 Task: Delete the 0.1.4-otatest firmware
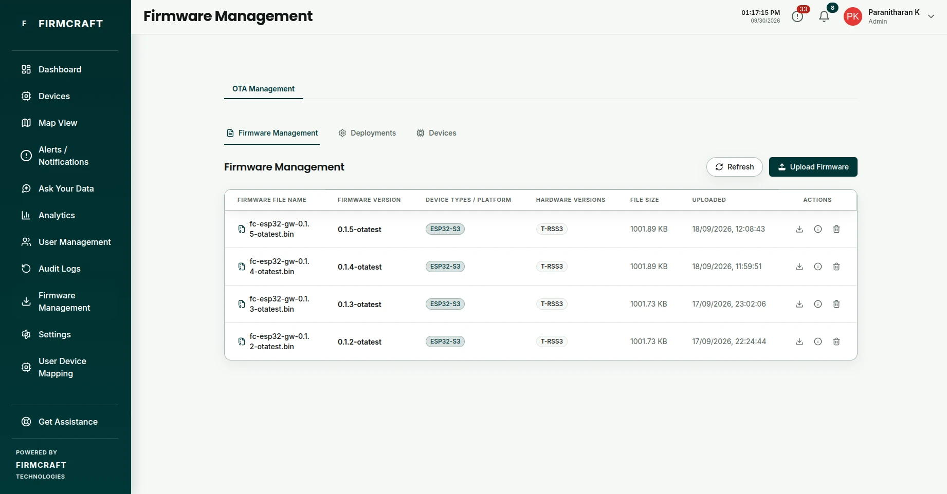836,267
